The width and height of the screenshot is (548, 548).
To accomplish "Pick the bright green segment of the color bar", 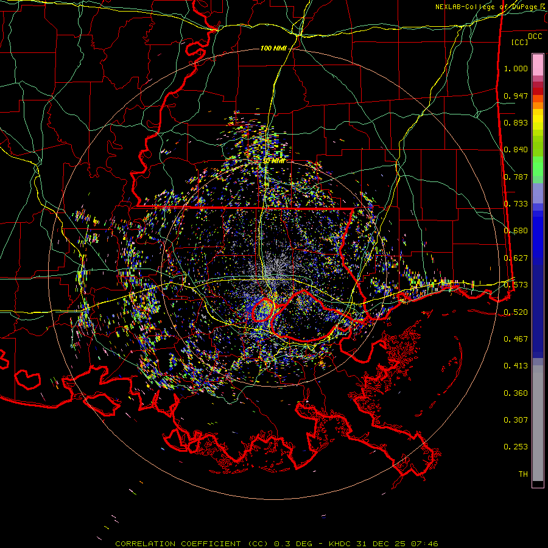I will pyautogui.click(x=538, y=166).
